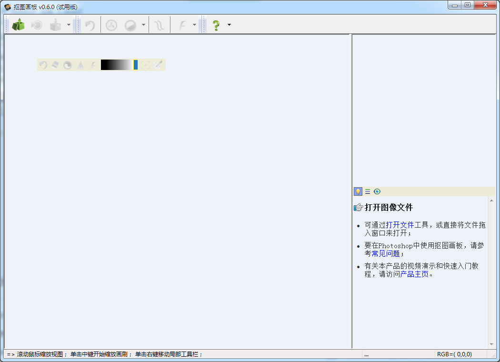Switch to the light bulb tips tab
The height and width of the screenshot is (362, 500).
358,191
